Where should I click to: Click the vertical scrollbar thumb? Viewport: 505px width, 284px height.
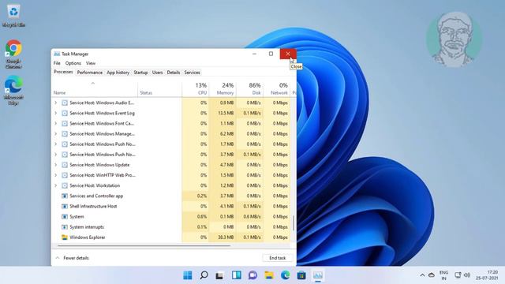point(294,222)
